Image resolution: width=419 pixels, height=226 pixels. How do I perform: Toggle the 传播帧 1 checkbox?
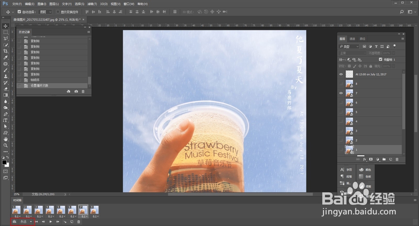[x=380, y=59]
